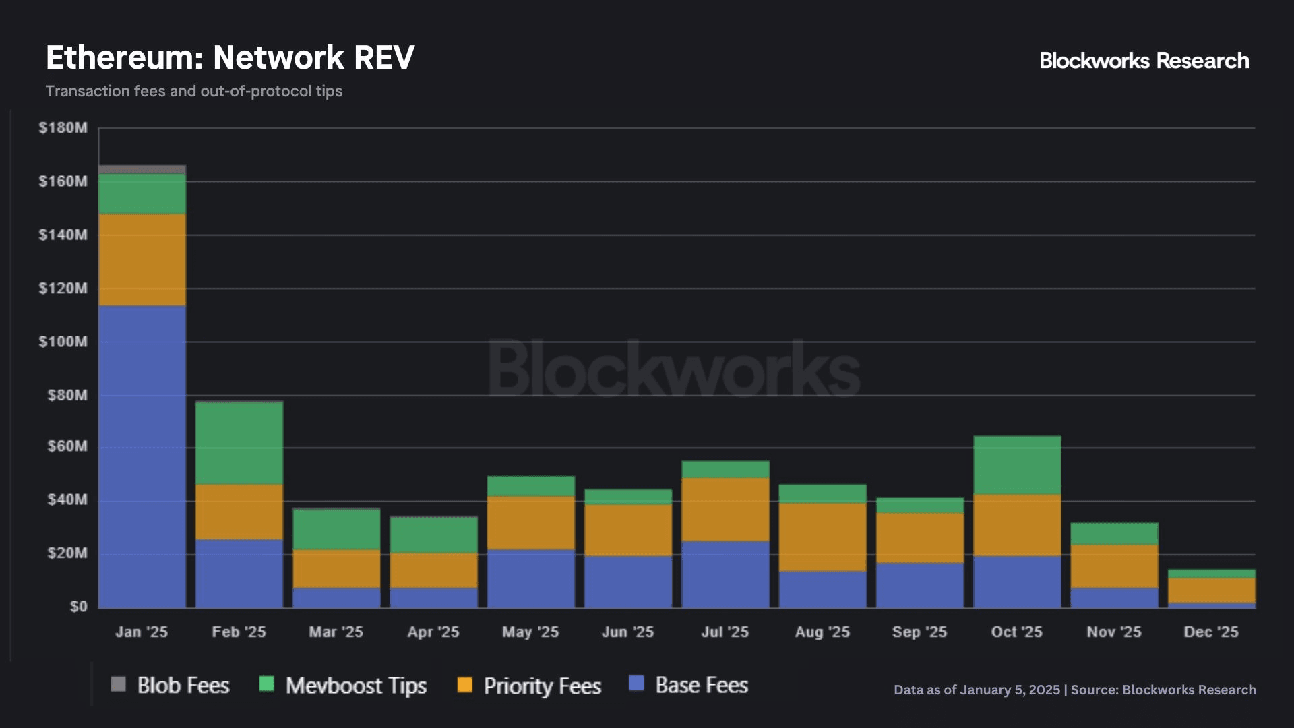The height and width of the screenshot is (728, 1294).
Task: Select the orange Priority Fees segment for February
Action: (x=239, y=512)
